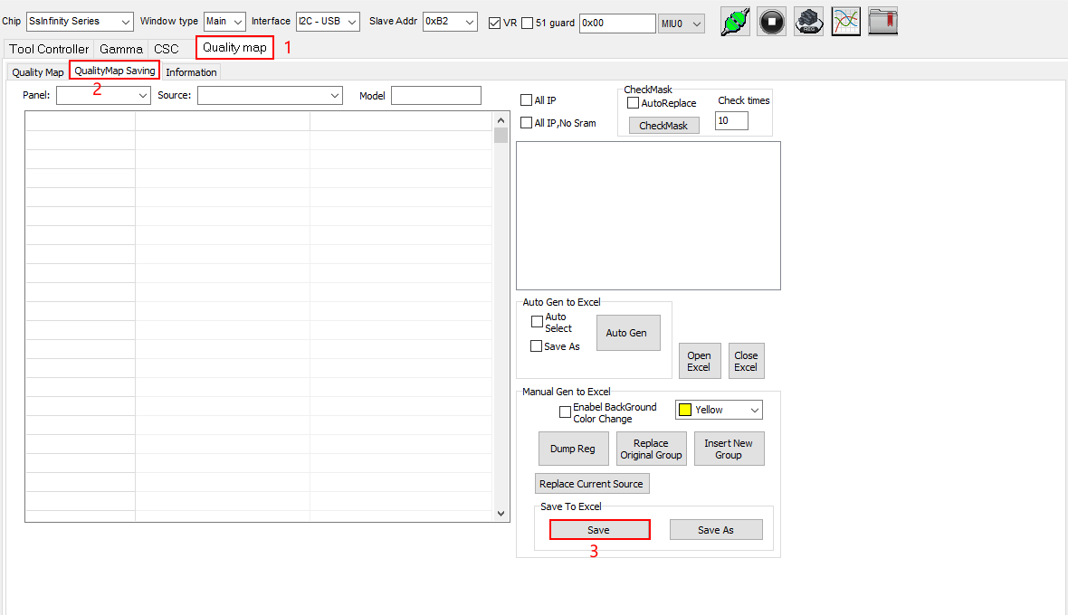Select the Quality map main tab
This screenshot has height=615, width=1068.
click(x=235, y=48)
